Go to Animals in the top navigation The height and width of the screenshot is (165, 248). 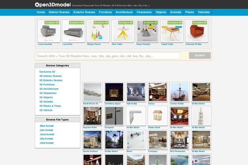coord(176,12)
